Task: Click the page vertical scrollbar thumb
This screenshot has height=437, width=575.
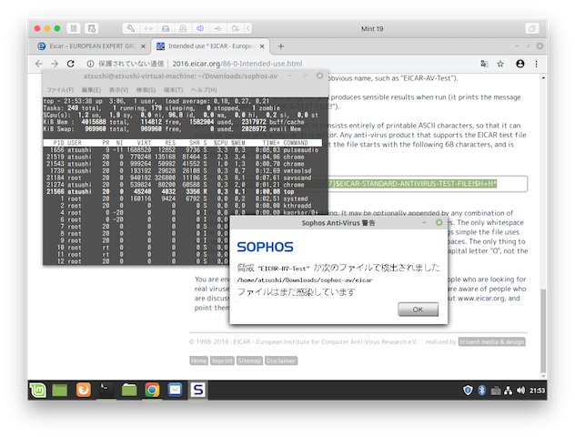Action: (543, 330)
